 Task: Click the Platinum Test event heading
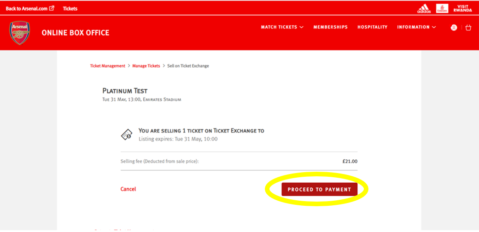pyautogui.click(x=125, y=91)
